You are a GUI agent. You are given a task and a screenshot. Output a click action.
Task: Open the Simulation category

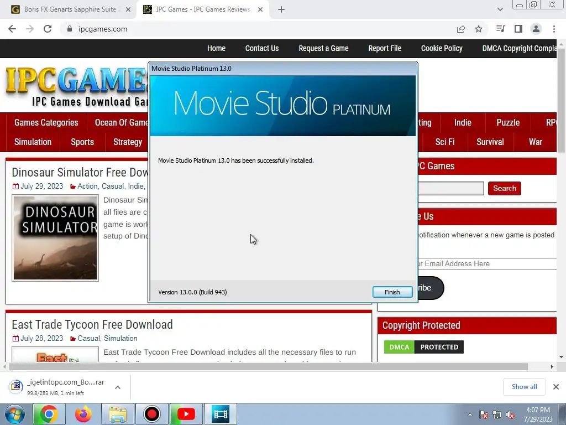click(x=33, y=142)
